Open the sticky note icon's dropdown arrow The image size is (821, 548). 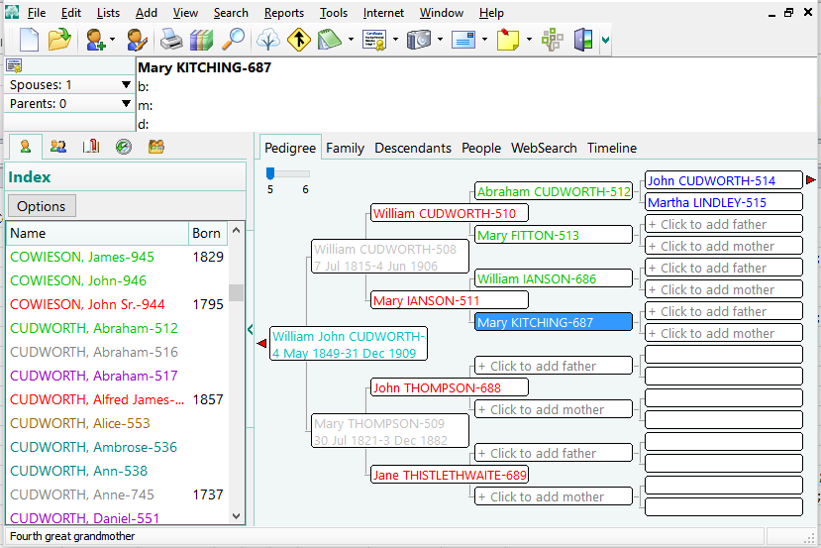point(529,40)
